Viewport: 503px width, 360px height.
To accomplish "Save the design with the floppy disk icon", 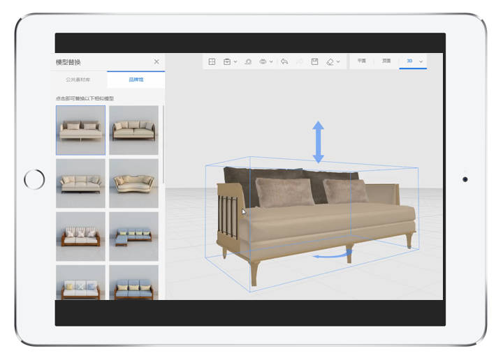I will pyautogui.click(x=315, y=61).
